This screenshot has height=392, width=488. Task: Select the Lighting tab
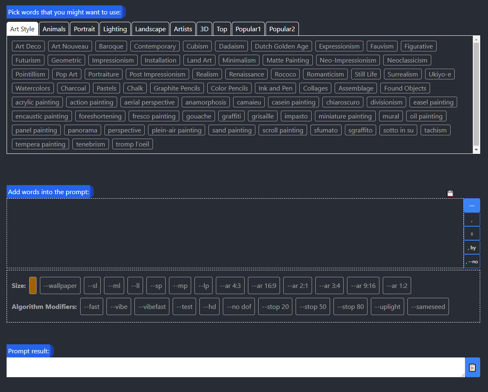[115, 29]
